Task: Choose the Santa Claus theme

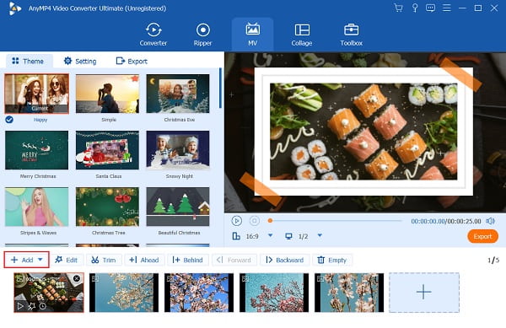Action: [x=107, y=150]
